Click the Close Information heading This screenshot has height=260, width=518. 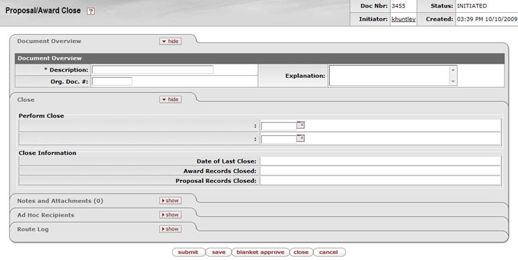(x=47, y=153)
